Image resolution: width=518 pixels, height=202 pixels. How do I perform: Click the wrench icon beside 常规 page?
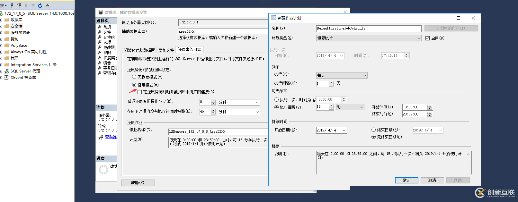[x=100, y=27]
